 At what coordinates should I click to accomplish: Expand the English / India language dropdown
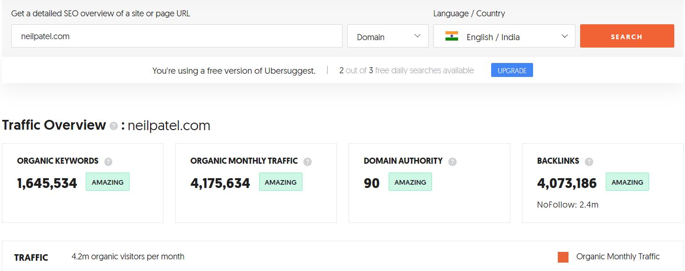click(x=504, y=36)
